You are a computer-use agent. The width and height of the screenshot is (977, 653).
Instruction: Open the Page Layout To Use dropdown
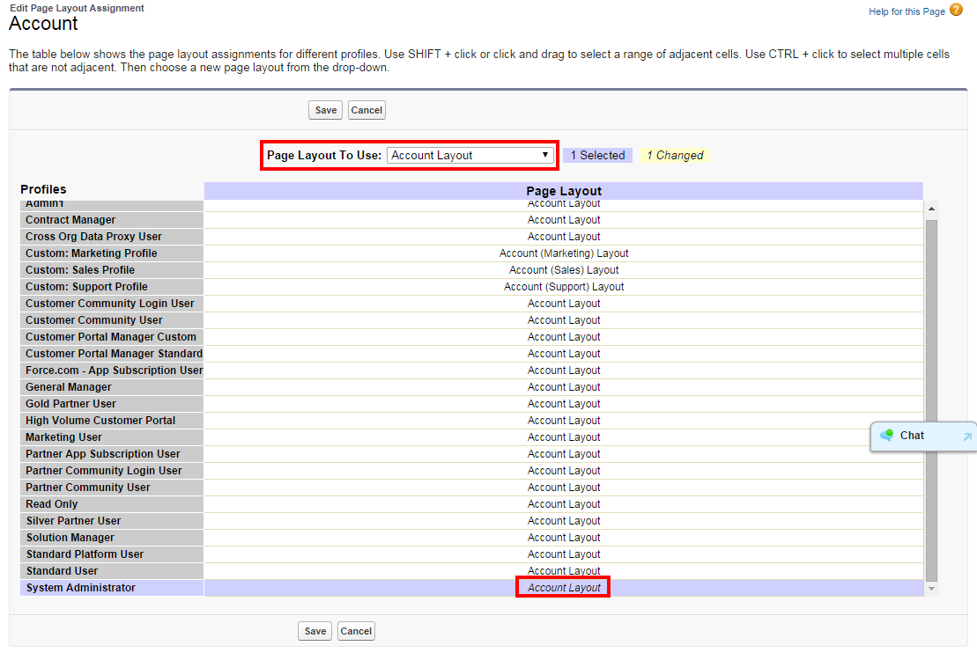point(470,156)
